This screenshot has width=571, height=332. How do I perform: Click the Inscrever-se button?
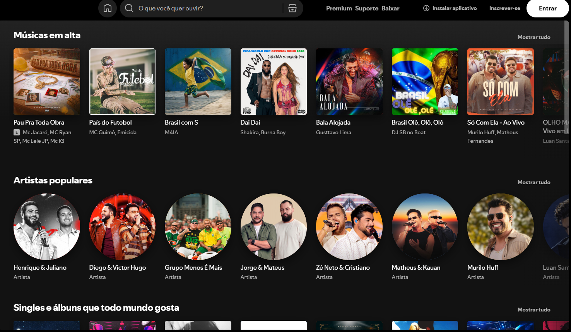tap(504, 8)
